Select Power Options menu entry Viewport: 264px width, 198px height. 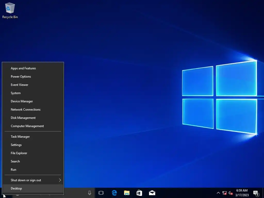point(33,76)
